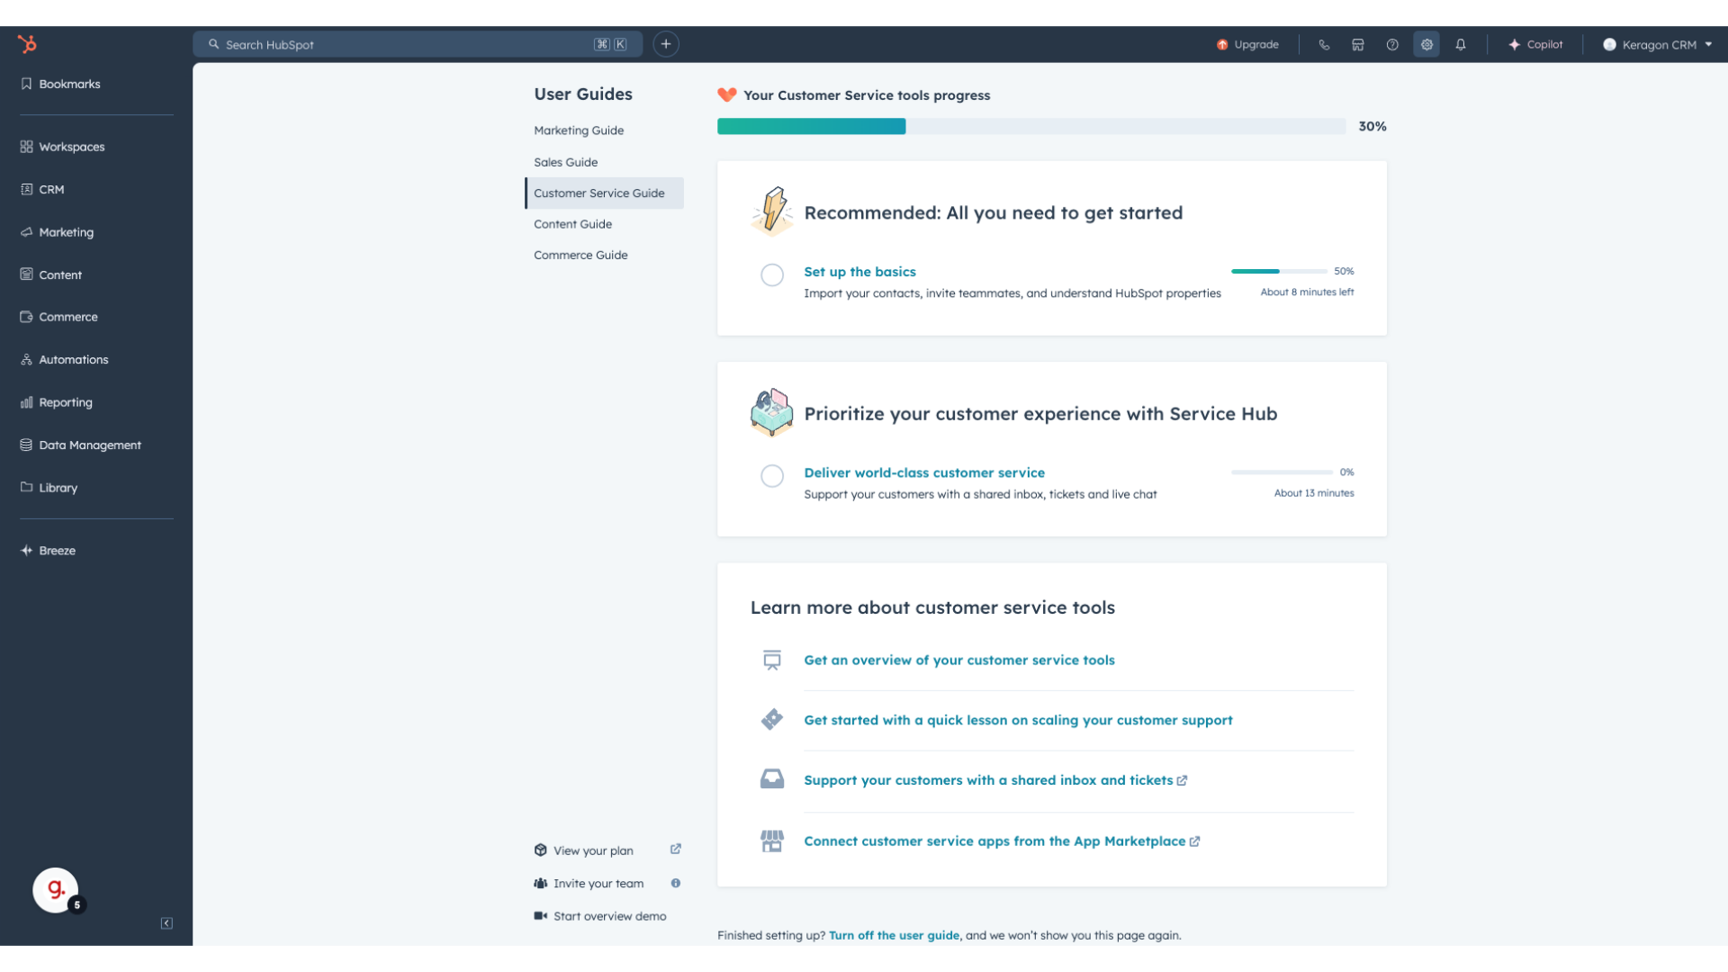Focus the Search HubSpot field
1728x972 pixels.
click(418, 44)
